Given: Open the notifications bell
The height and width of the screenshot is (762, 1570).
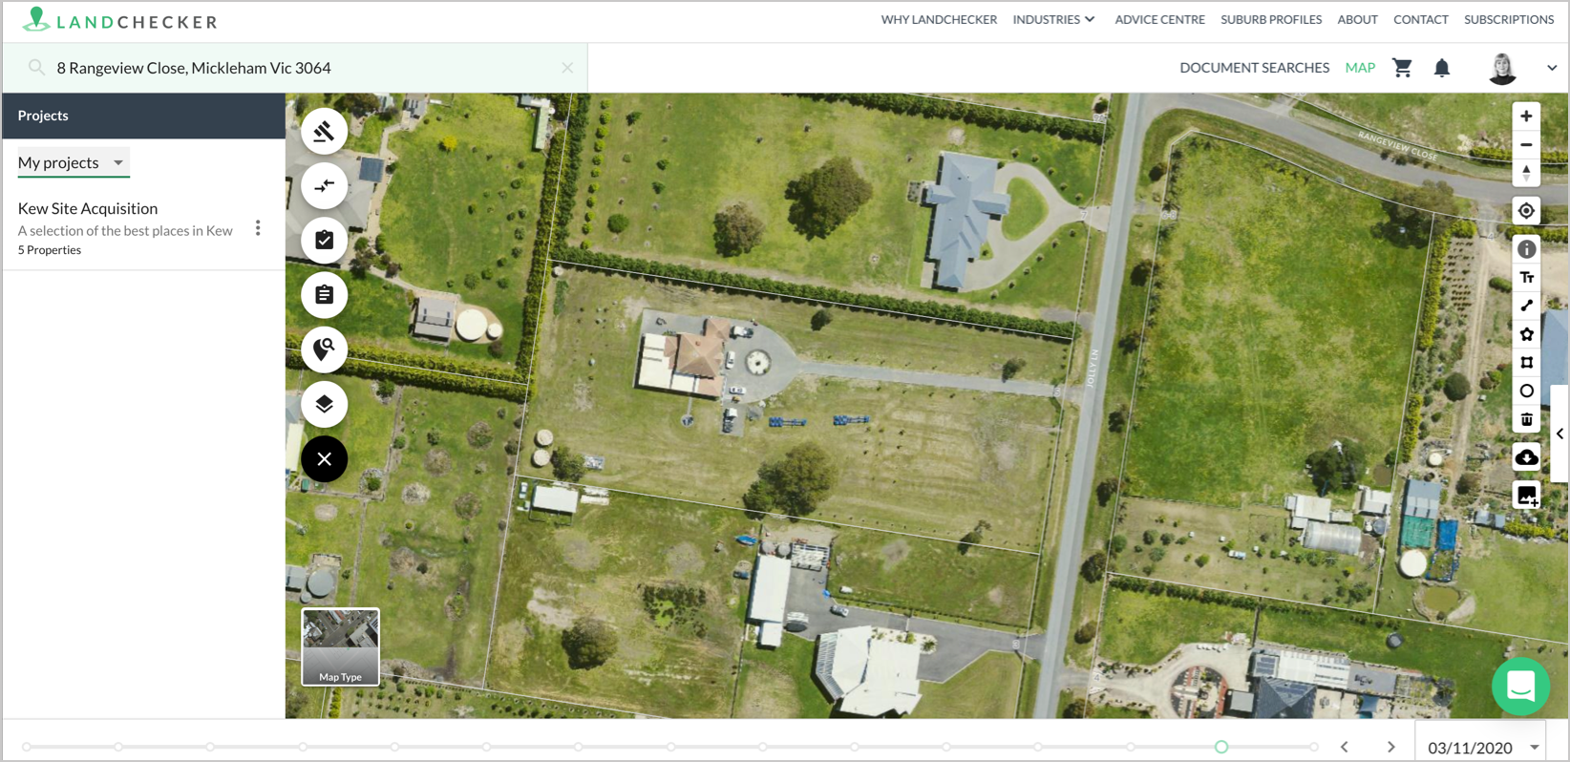Looking at the screenshot, I should tap(1442, 68).
